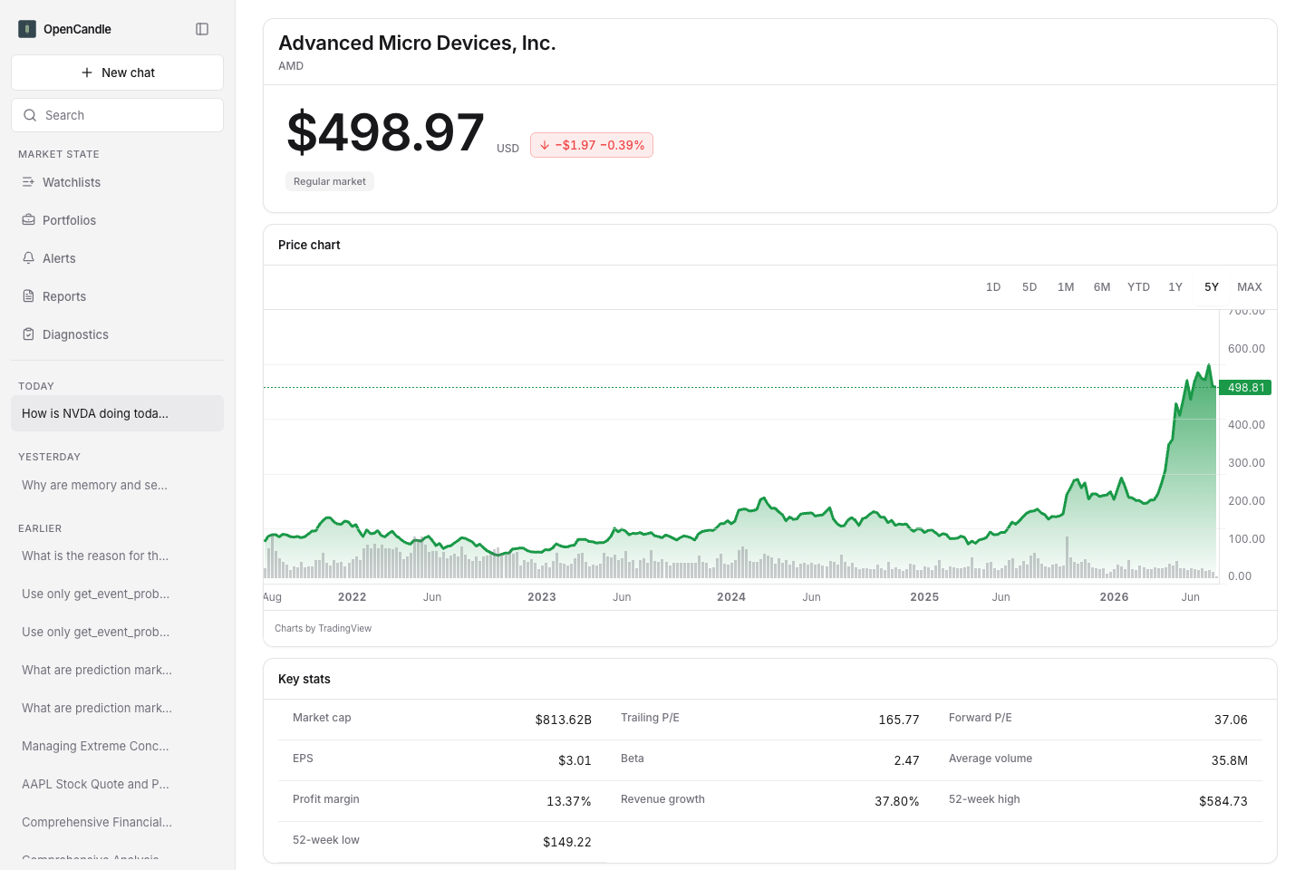Select the 5D chart range
This screenshot has width=1305, height=870.
coord(1029,287)
